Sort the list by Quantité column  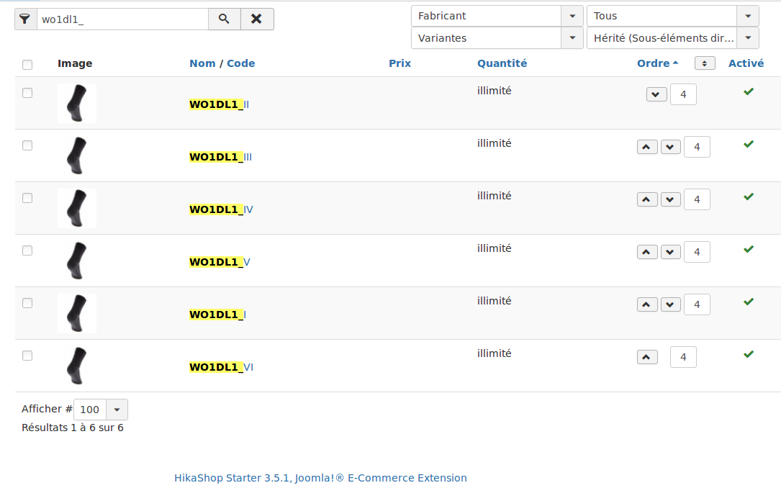[x=502, y=63]
